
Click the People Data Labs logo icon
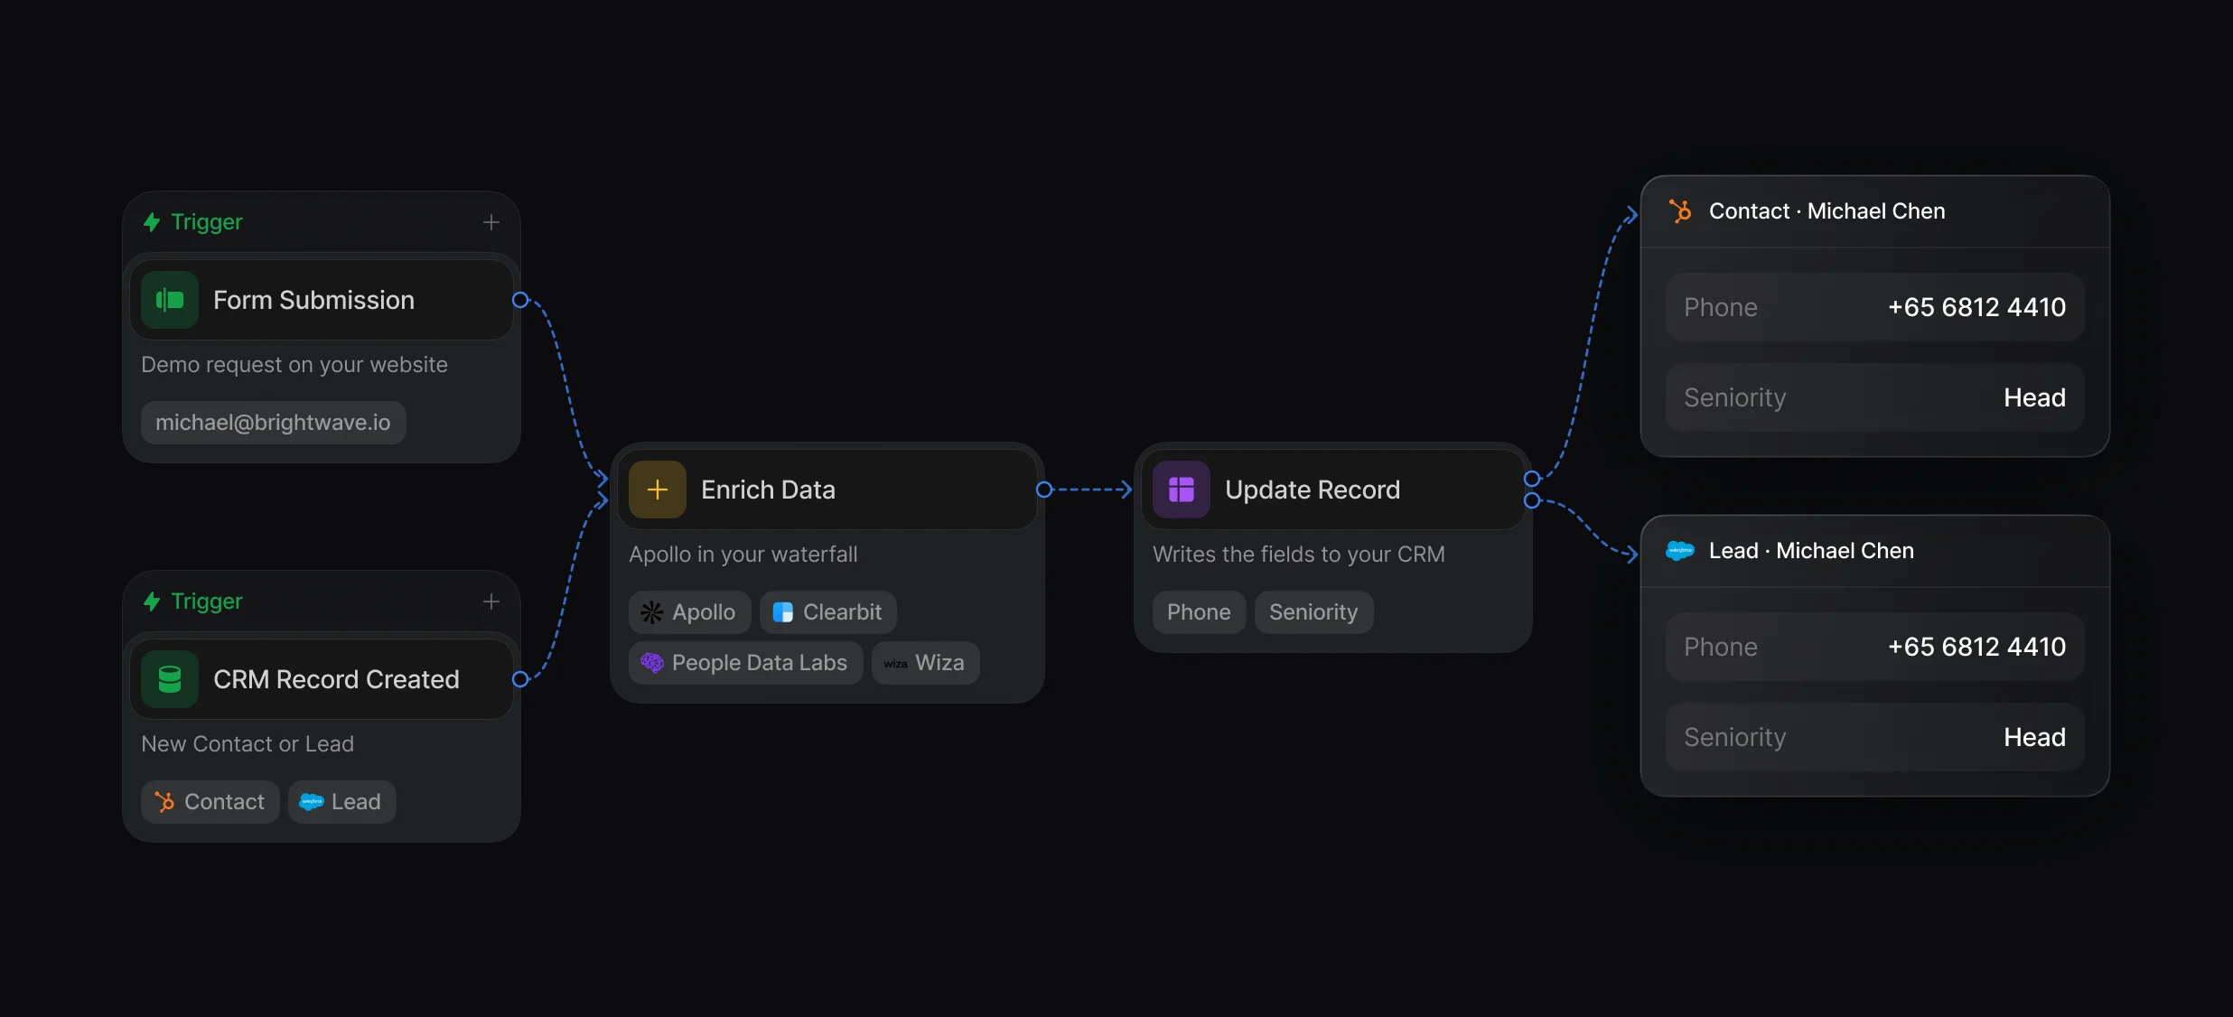tap(652, 663)
